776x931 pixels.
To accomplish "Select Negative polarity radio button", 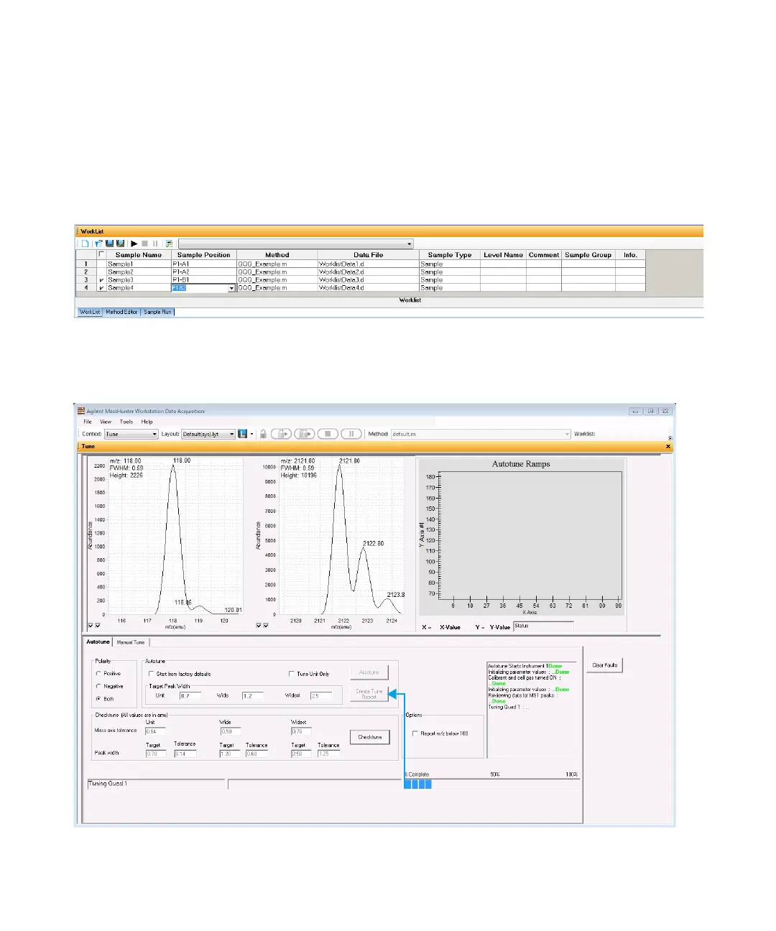I will point(98,686).
